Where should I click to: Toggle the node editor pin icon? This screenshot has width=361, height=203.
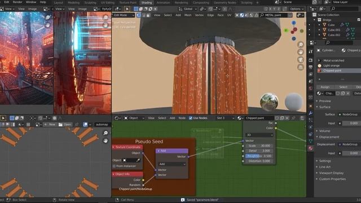(293, 118)
